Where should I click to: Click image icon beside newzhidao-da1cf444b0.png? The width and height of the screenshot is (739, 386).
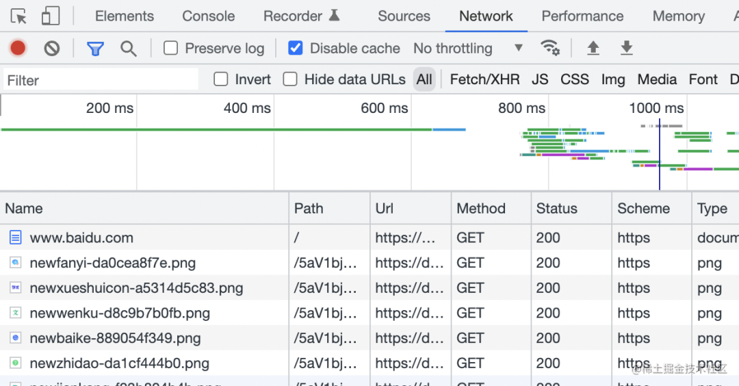point(16,363)
